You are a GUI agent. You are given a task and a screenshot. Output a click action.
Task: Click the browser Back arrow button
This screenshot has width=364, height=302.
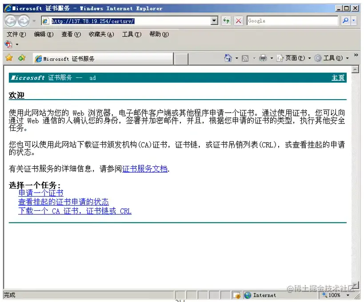(x=11, y=21)
